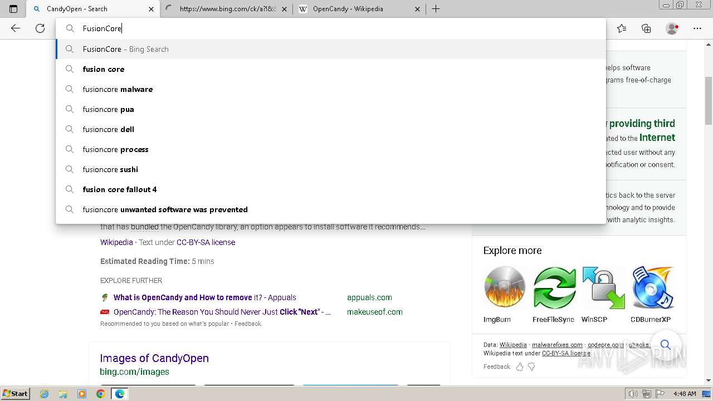The image size is (713, 401).
Task: Click the Wikipedia data source link
Action: point(513,345)
